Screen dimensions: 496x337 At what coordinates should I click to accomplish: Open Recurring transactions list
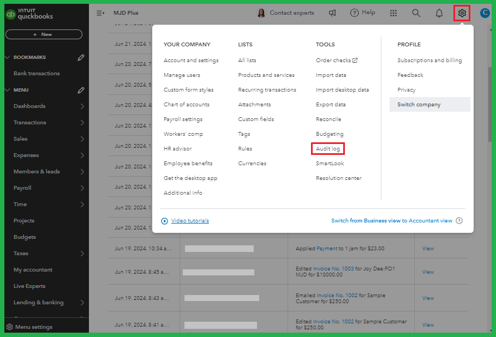pyautogui.click(x=267, y=90)
